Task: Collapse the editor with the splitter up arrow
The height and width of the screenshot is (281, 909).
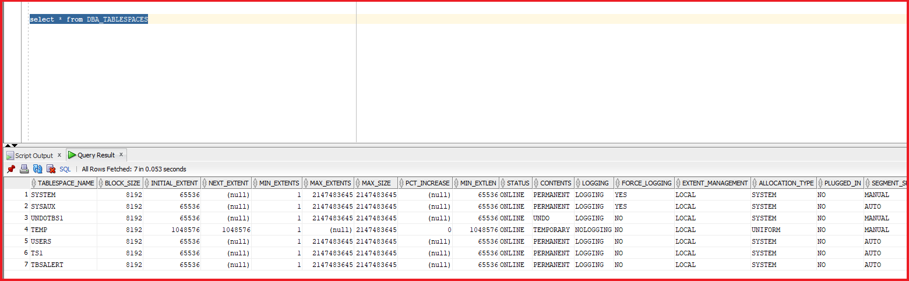Action: click(8, 145)
